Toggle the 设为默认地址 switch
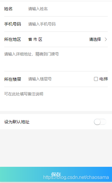The height and width of the screenshot is (183, 112). 100,122
